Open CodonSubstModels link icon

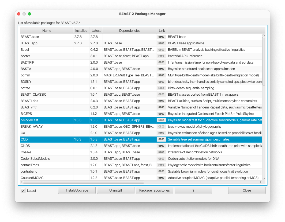(x=161, y=159)
